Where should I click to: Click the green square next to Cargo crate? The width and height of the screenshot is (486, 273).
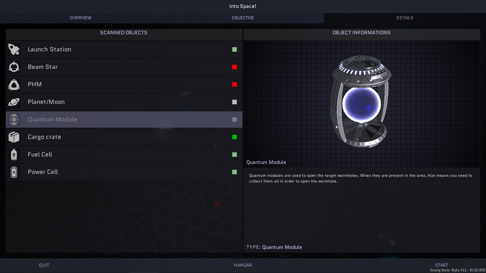click(x=234, y=137)
